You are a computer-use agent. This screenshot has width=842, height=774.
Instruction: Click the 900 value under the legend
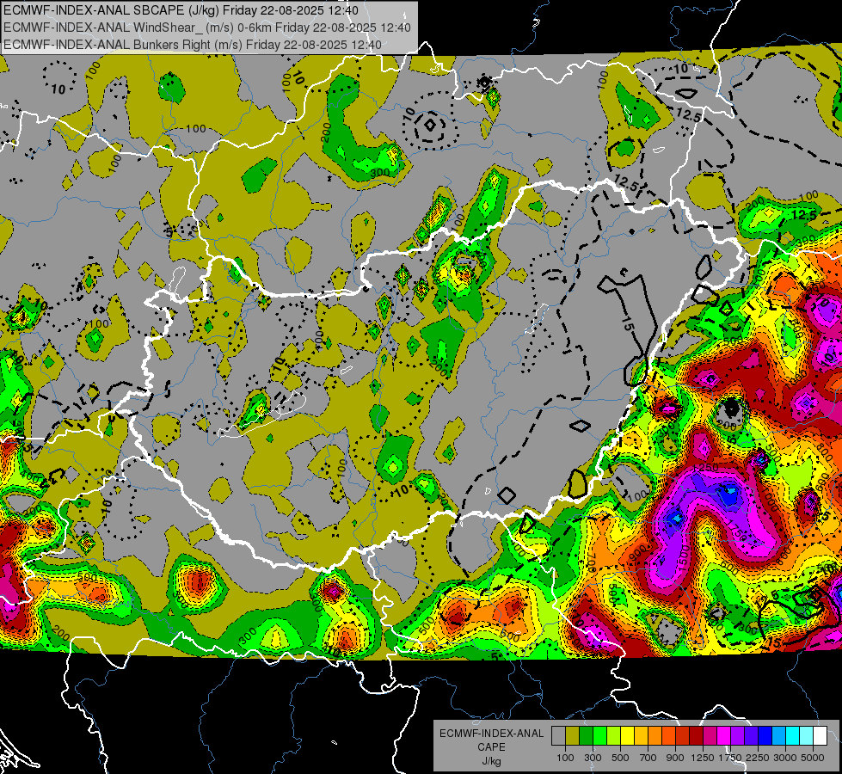[x=675, y=758]
